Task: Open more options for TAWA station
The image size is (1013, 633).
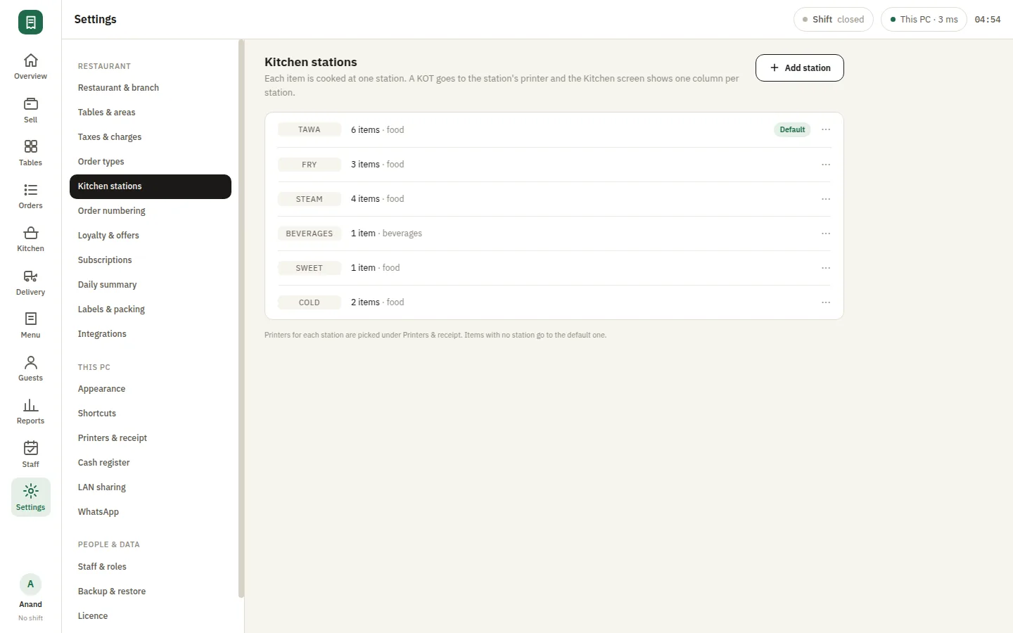Action: [x=826, y=129]
